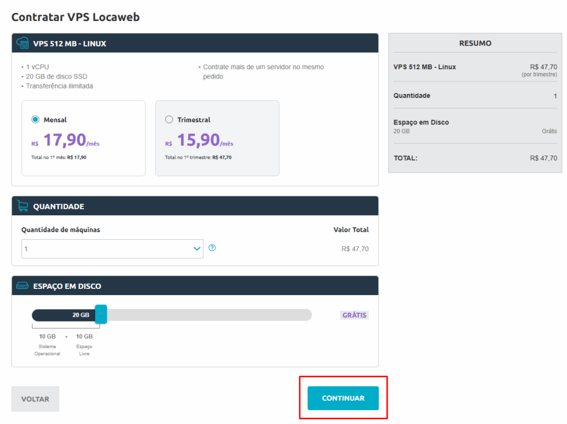Click the R$ 47,70 Valor Total amount
Viewport: 567px width, 424px height.
click(x=355, y=249)
